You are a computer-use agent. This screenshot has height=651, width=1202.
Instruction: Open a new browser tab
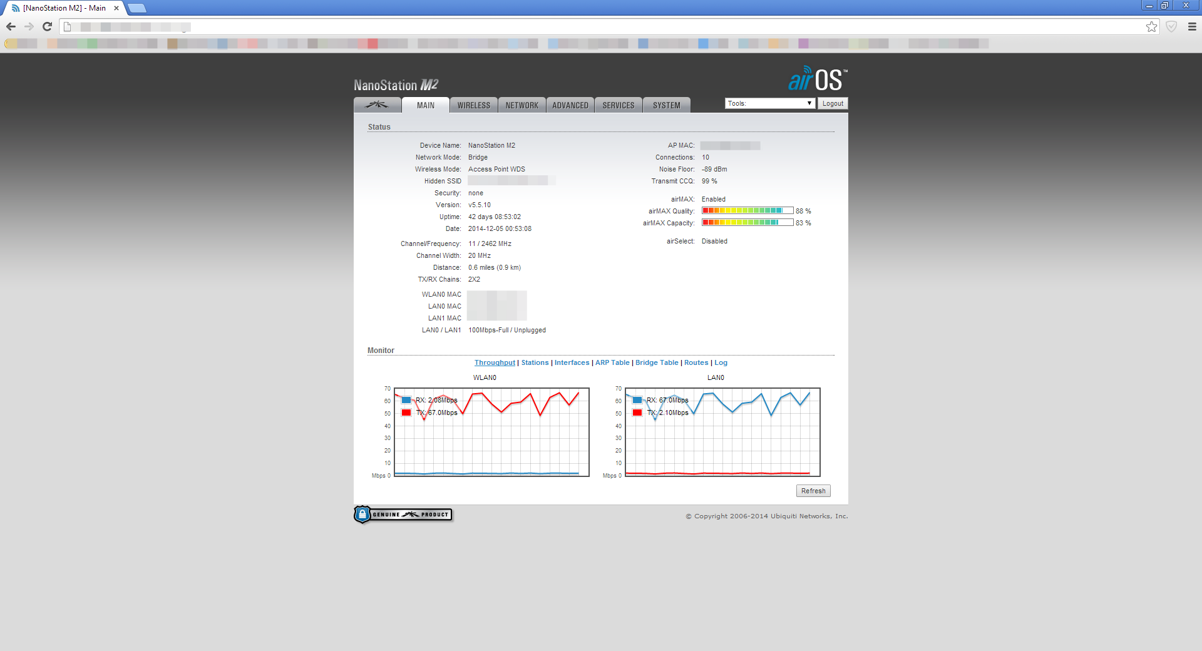pos(137,8)
